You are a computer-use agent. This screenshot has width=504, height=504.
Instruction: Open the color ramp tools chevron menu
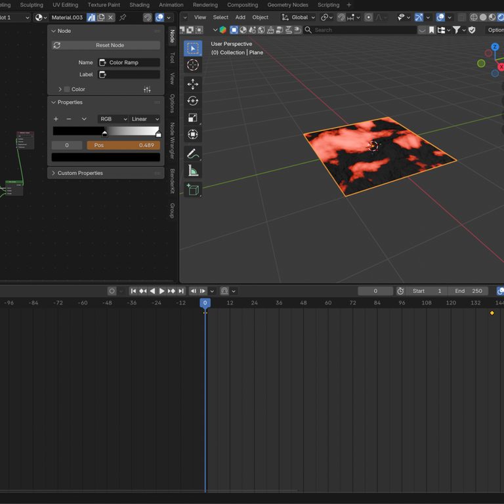(84, 119)
